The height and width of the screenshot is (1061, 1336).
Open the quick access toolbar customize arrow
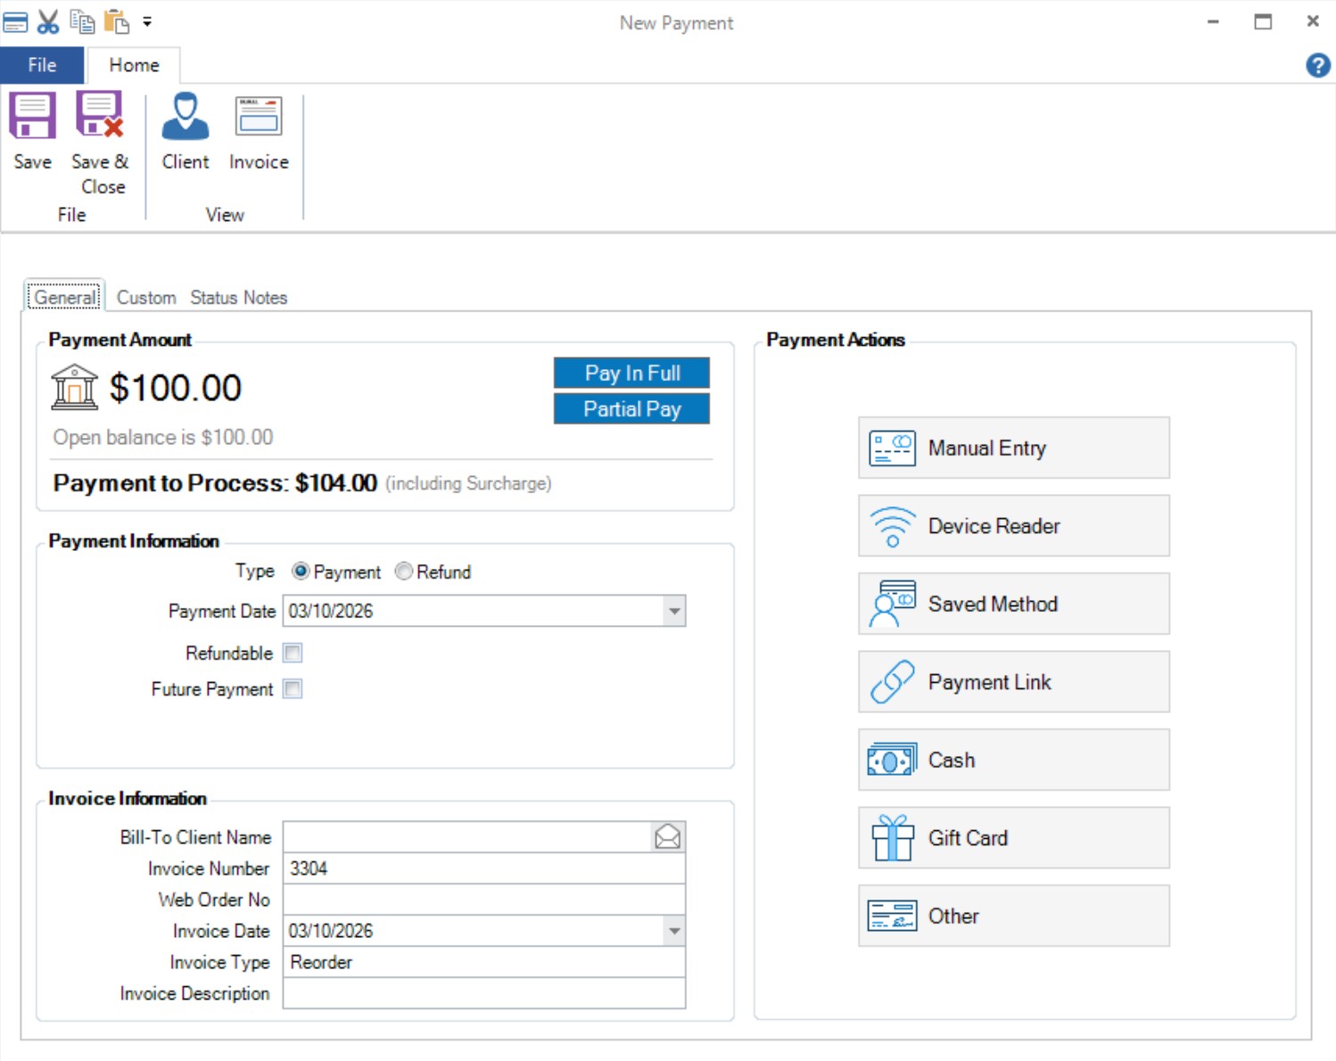pos(147,21)
